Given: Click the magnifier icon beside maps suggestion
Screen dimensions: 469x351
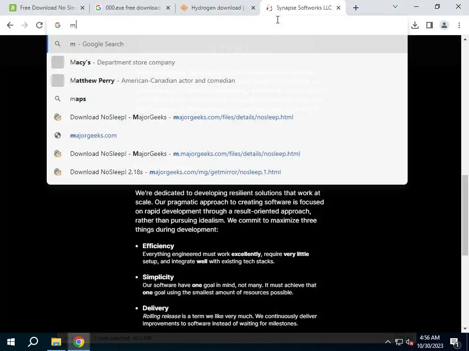Looking at the screenshot, I should pos(58,99).
